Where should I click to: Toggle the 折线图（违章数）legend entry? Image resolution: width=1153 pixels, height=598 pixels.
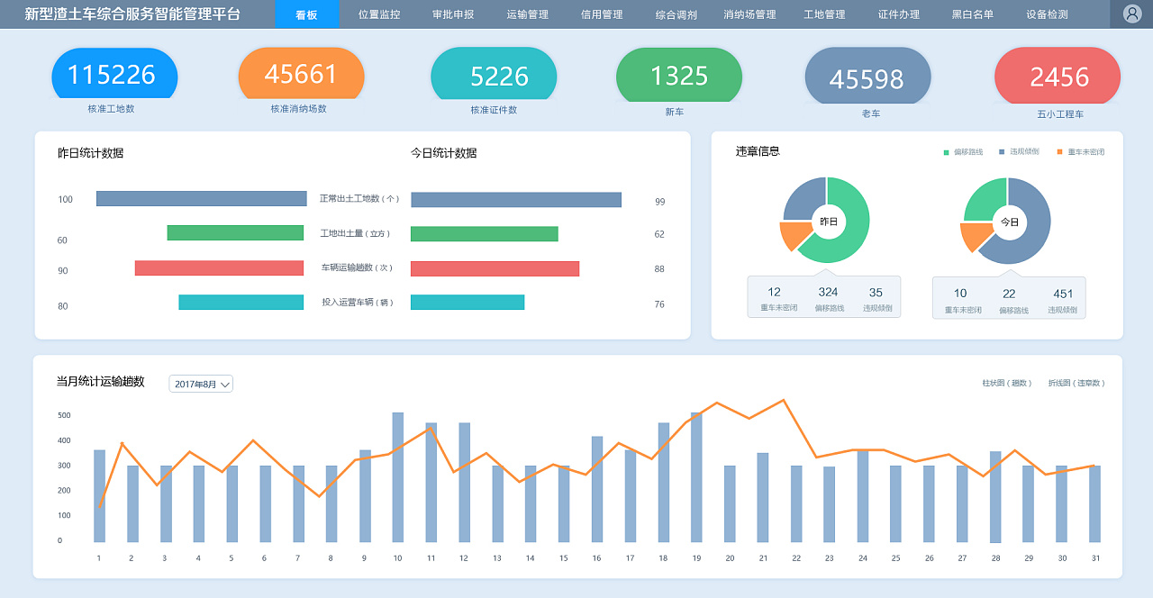click(x=1076, y=383)
